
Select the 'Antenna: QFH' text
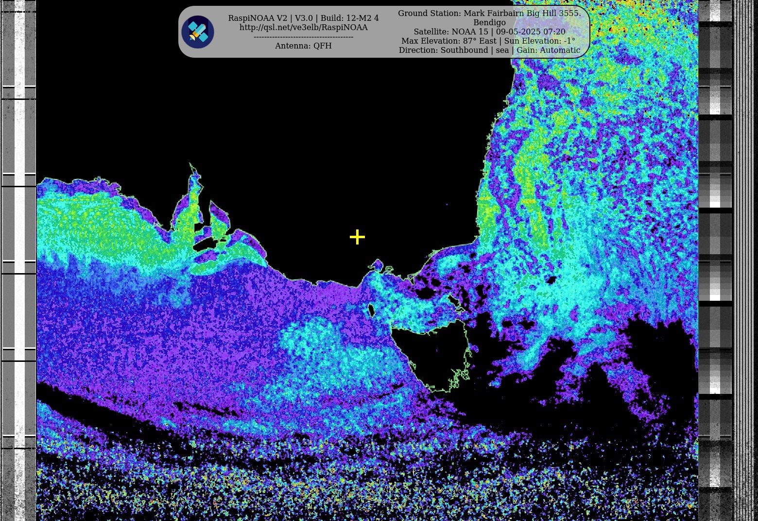tap(303, 46)
